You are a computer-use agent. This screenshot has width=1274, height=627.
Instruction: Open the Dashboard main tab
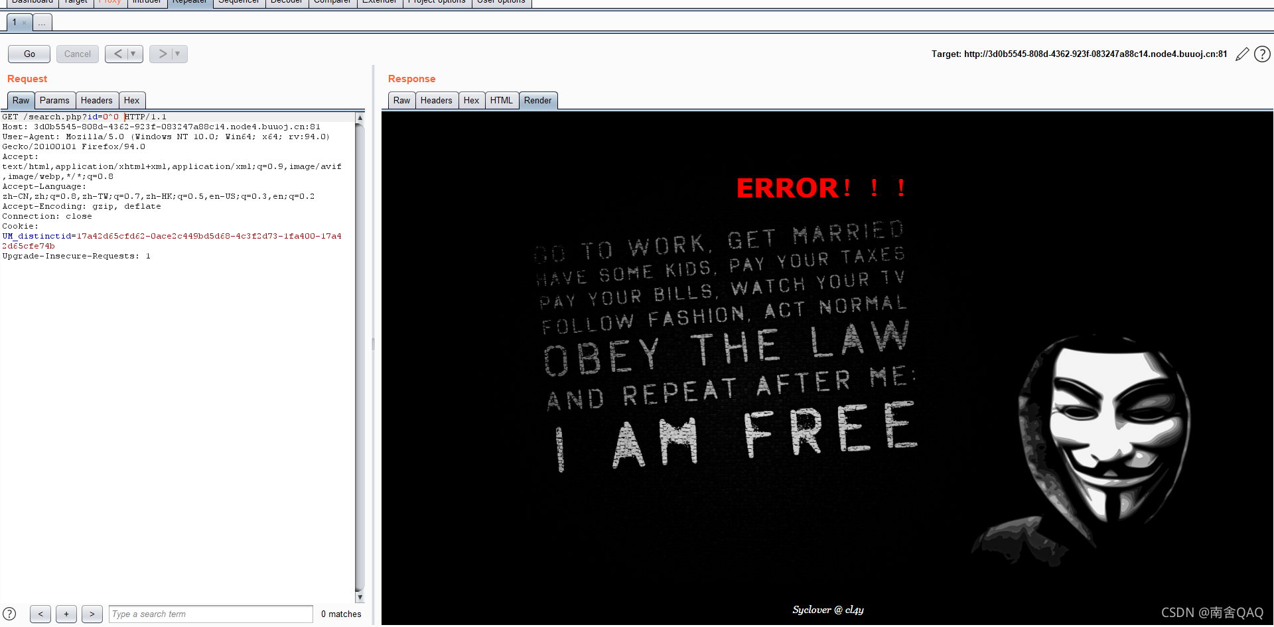point(32,3)
